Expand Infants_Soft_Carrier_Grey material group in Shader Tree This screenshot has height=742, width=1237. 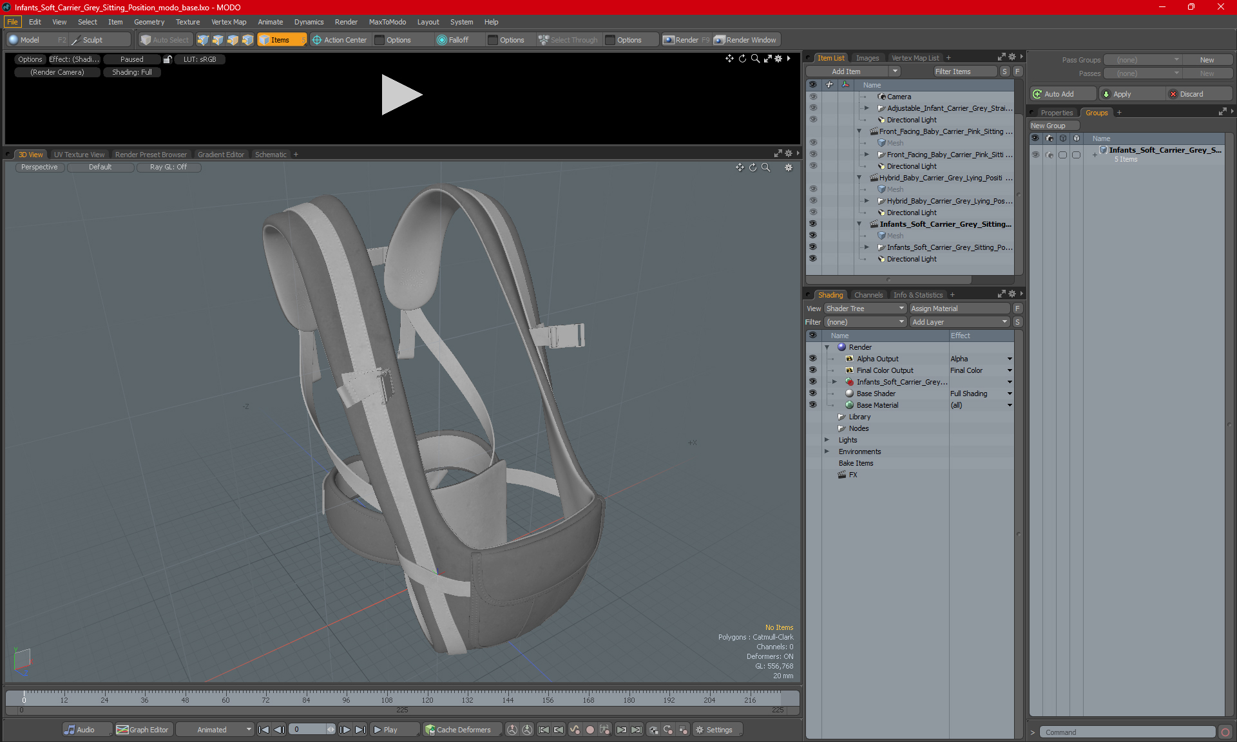(x=835, y=382)
